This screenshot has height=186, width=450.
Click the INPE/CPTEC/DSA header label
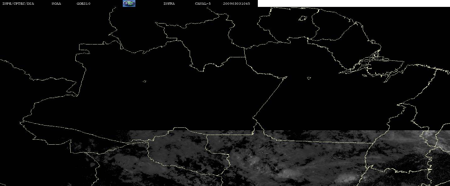[18, 4]
